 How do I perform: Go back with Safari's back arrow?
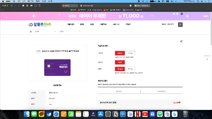19,6
